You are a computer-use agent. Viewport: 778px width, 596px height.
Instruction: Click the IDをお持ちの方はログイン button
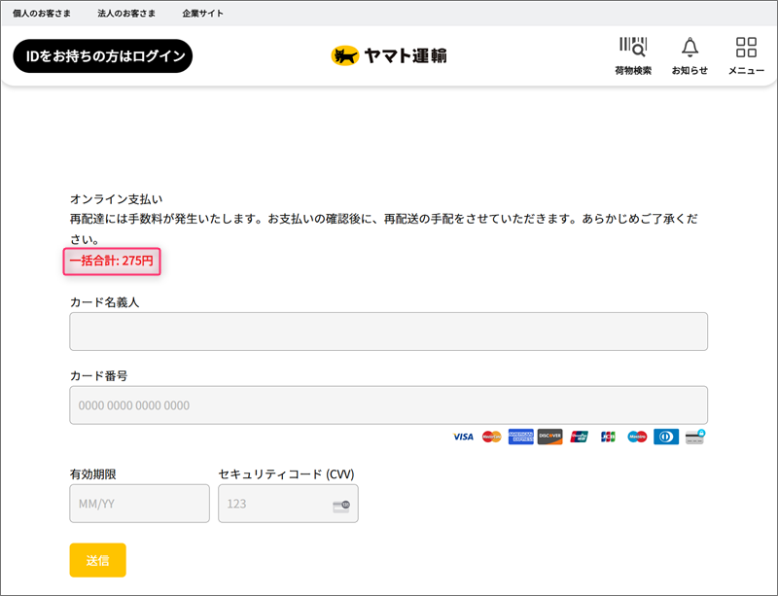tap(103, 56)
